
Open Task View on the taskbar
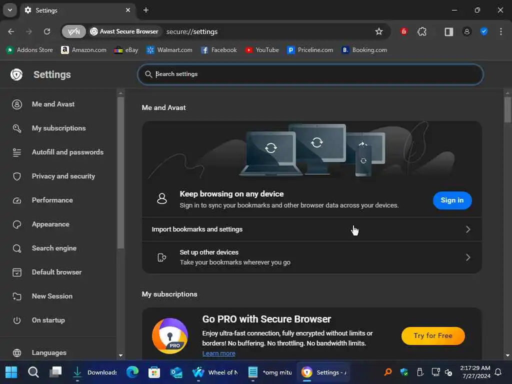pyautogui.click(x=55, y=372)
